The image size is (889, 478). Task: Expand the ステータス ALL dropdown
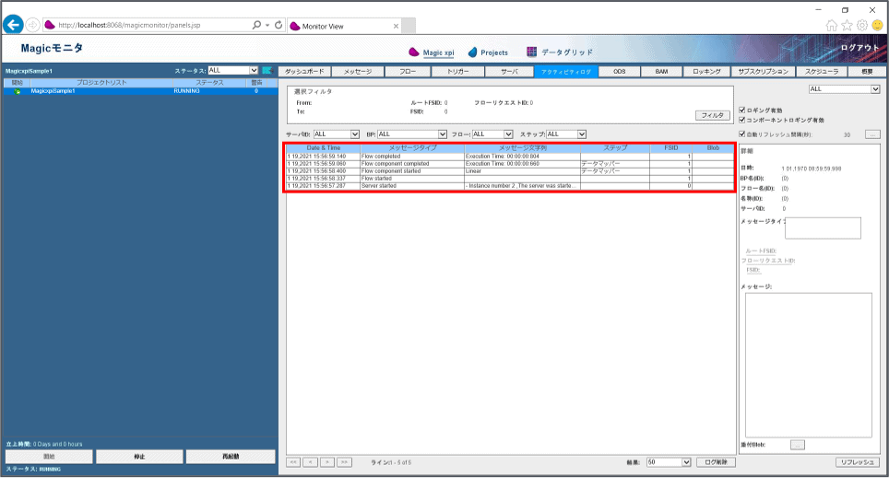point(232,70)
